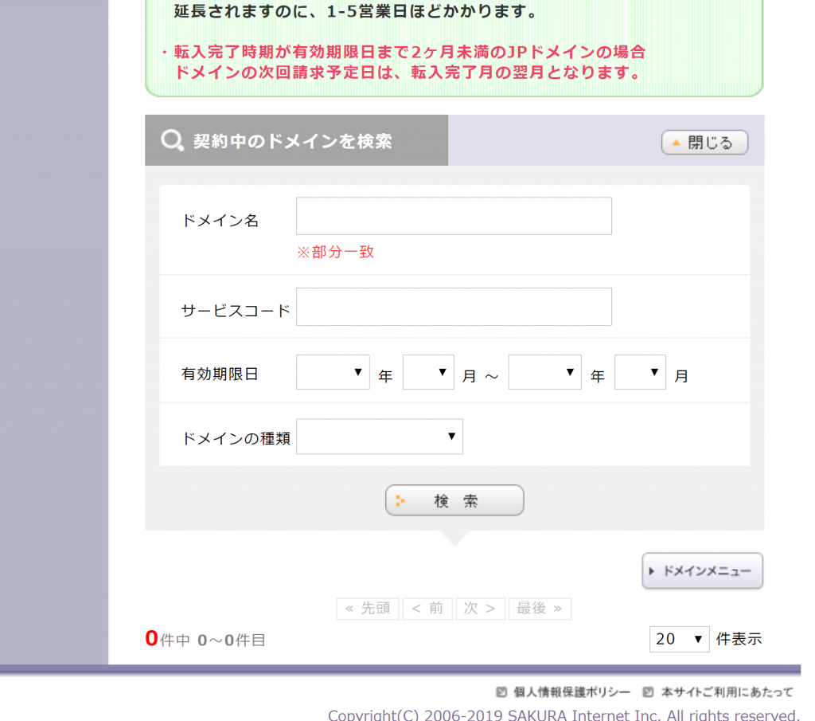Image resolution: width=815 pixels, height=721 pixels.
Task: Collapse the search panel with 閉じる
Action: [x=704, y=142]
